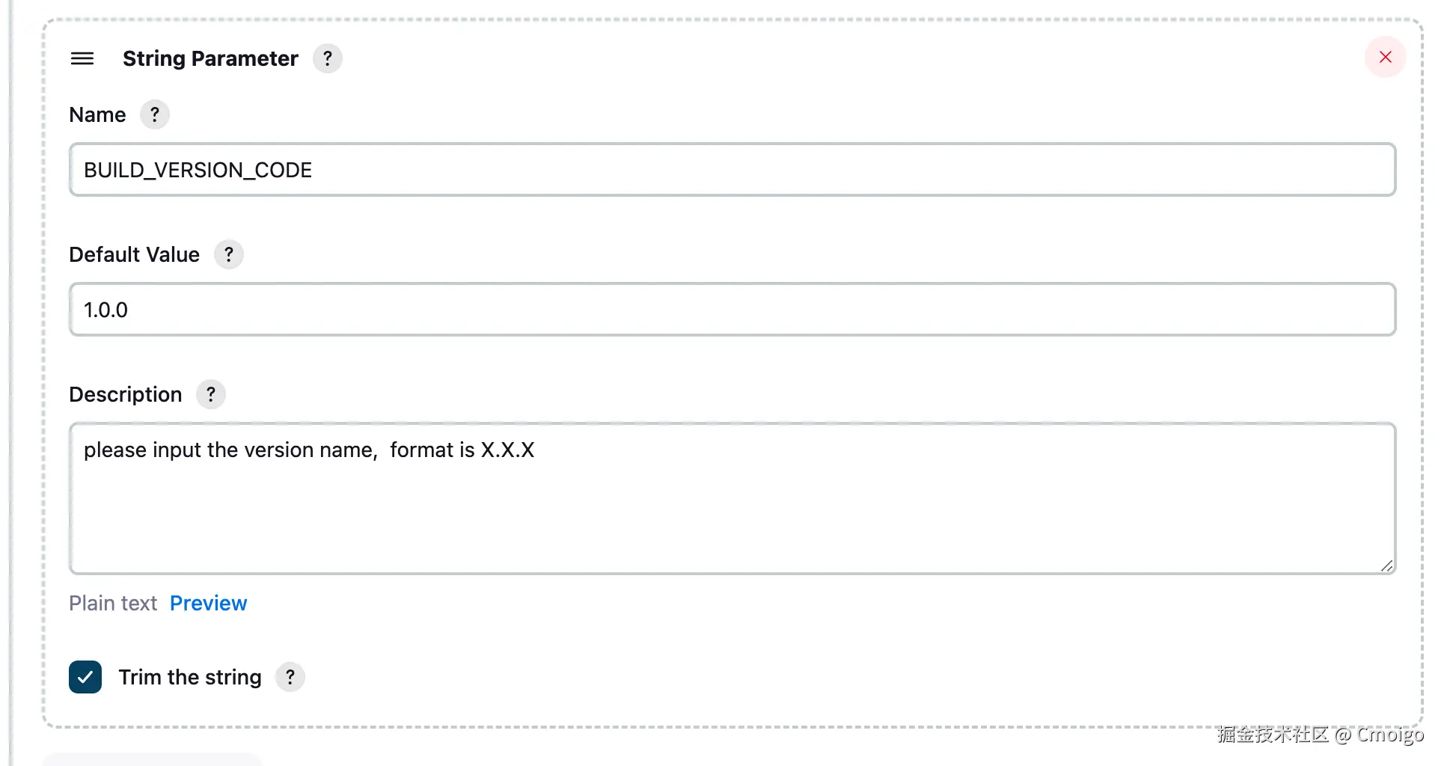Image resolution: width=1444 pixels, height=766 pixels.
Task: Click inside the Description text area
Action: click(732, 509)
